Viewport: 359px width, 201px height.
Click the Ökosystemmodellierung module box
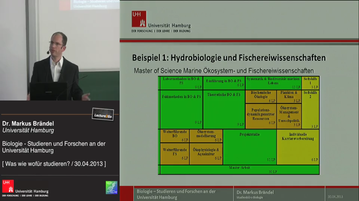pos(206,135)
